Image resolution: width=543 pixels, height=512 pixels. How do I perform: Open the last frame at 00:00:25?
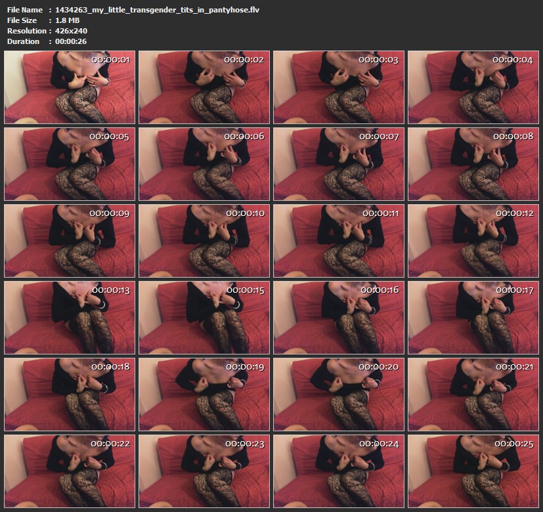point(473,471)
